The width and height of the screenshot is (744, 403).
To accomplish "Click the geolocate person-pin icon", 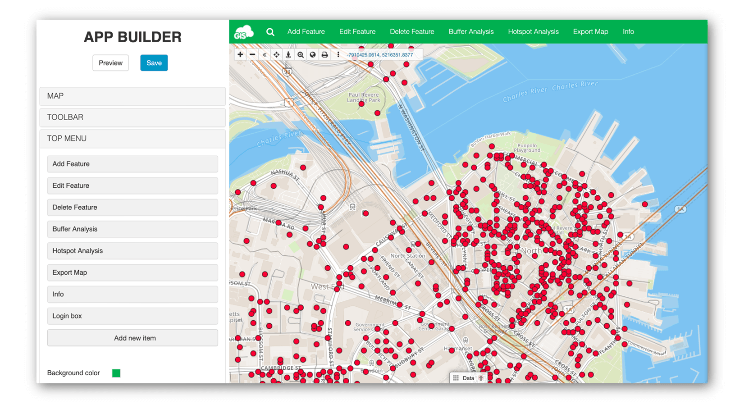I will pos(288,54).
